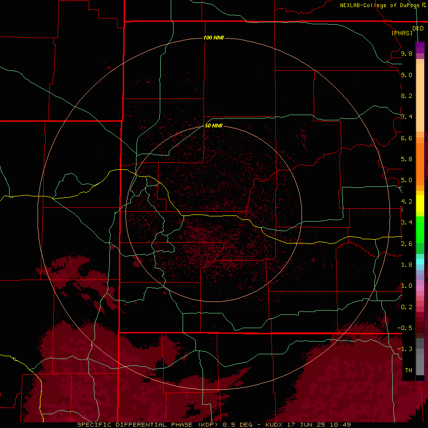Viewport: 428px width, 428px height.
Task: Click the yellow segment of color bar
Action: point(420,204)
